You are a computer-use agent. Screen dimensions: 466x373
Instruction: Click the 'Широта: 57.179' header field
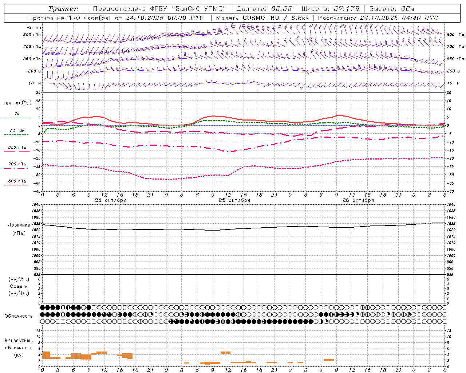tap(331, 9)
